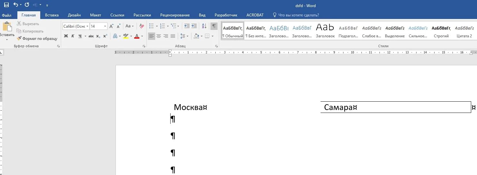Open the Файл tab
The width and height of the screenshot is (477, 175).
6,15
